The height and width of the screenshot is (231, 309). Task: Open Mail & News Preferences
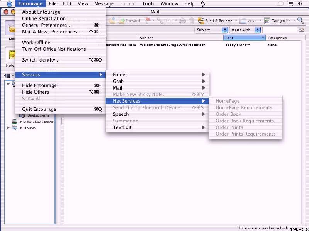click(x=61, y=32)
